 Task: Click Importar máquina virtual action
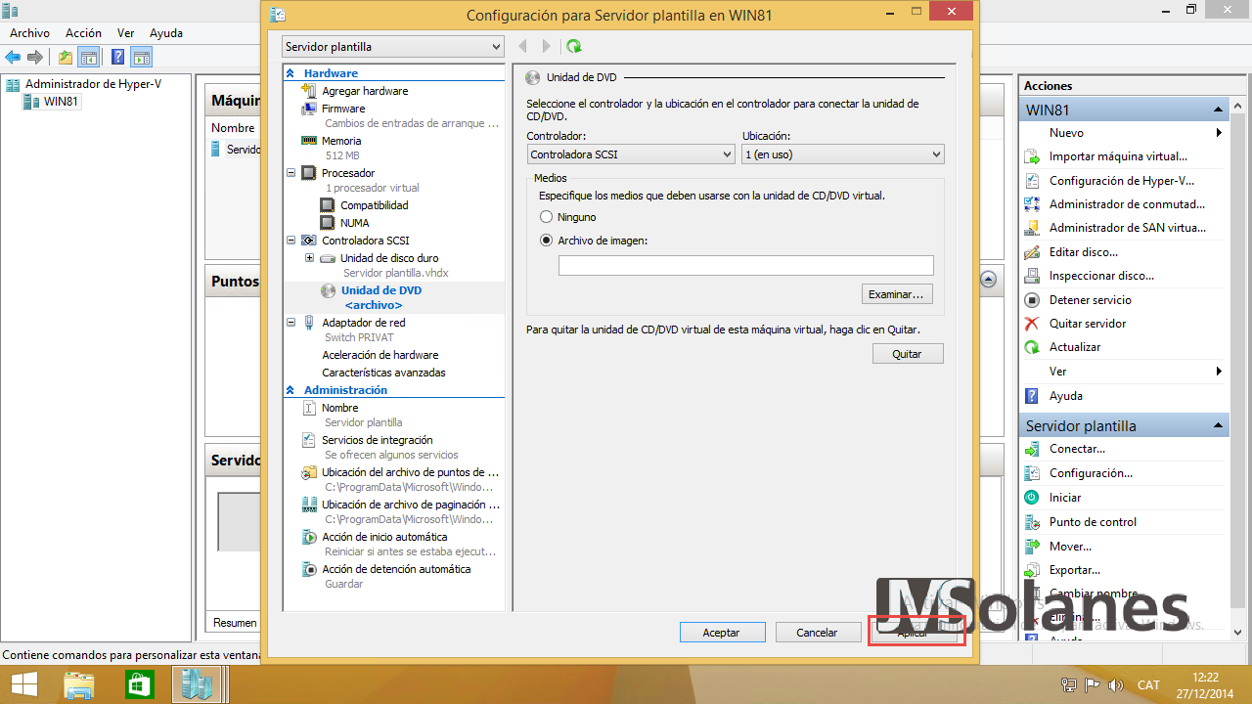coord(1118,156)
